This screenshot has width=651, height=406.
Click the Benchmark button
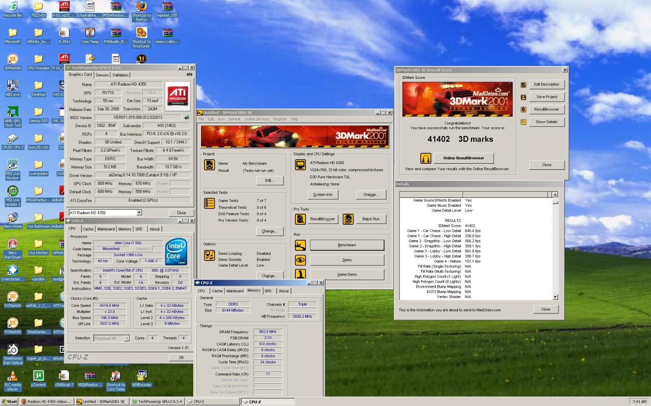[347, 245]
